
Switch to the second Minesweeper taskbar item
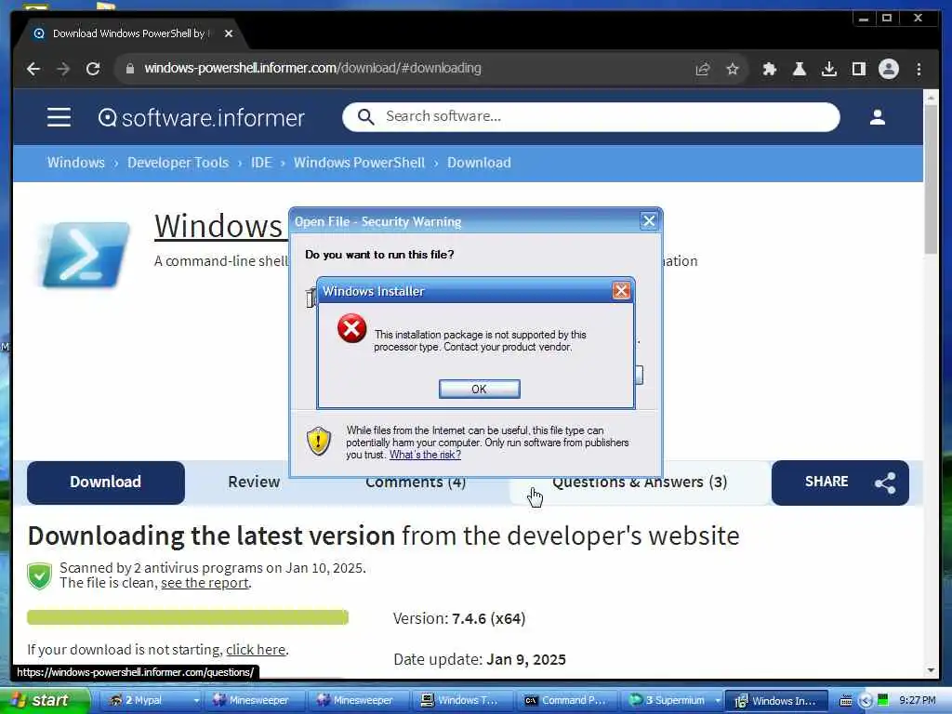coord(360,701)
